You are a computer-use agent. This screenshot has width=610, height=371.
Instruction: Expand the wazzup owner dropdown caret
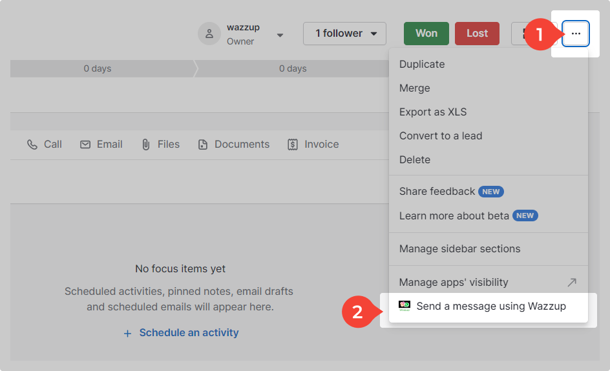coord(280,35)
